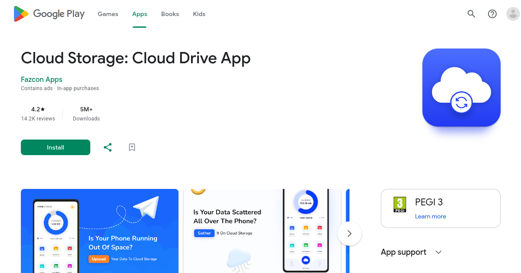
Task: Open 'Data Scattered' screenshot thumbnail
Action: [x=262, y=231]
